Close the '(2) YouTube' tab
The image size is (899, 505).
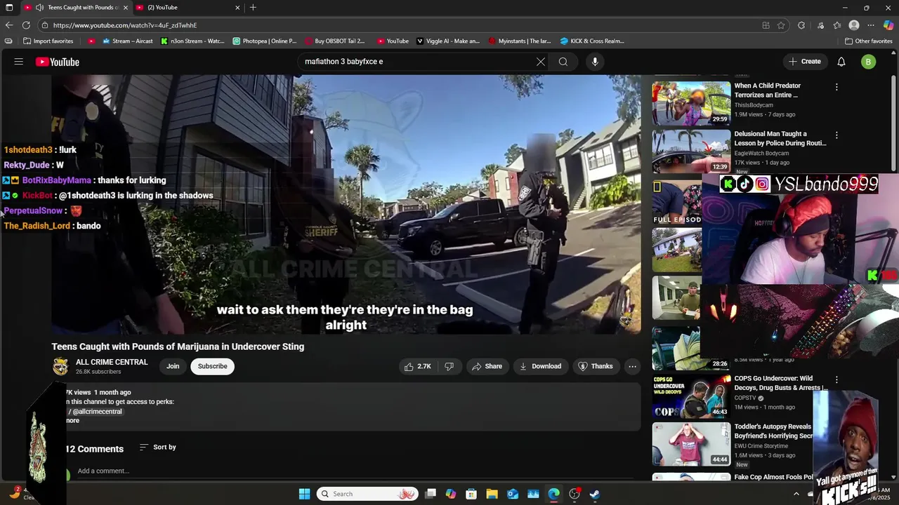pos(237,8)
